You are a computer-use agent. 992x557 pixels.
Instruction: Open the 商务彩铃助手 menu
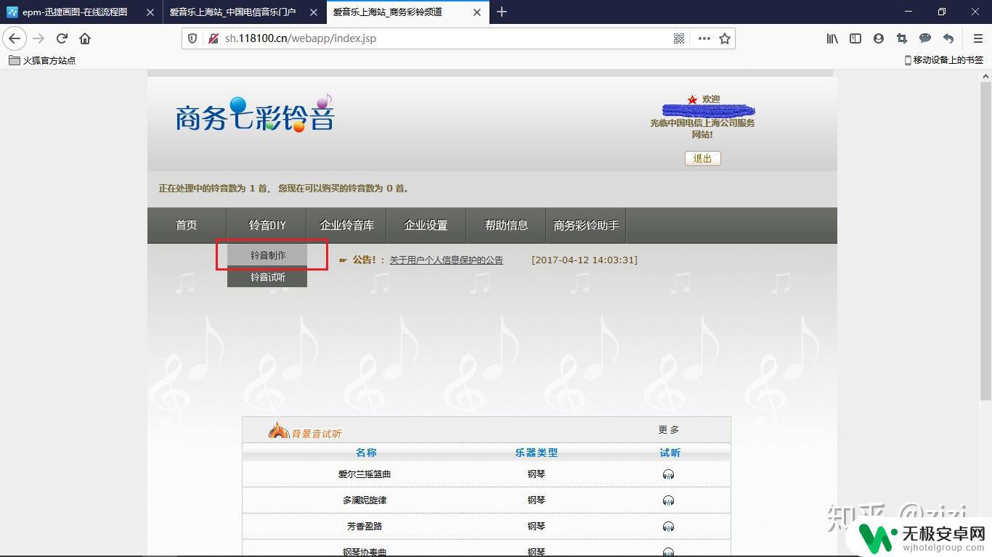[586, 226]
